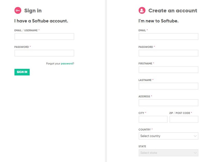This screenshot has width=218, height=162.
Task: Click the Email field for new account
Action: coord(168,37)
